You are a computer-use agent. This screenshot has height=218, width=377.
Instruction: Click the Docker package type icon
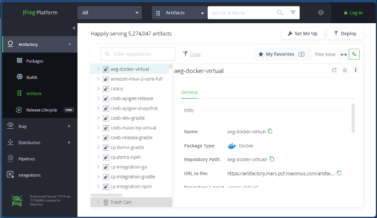click(232, 146)
